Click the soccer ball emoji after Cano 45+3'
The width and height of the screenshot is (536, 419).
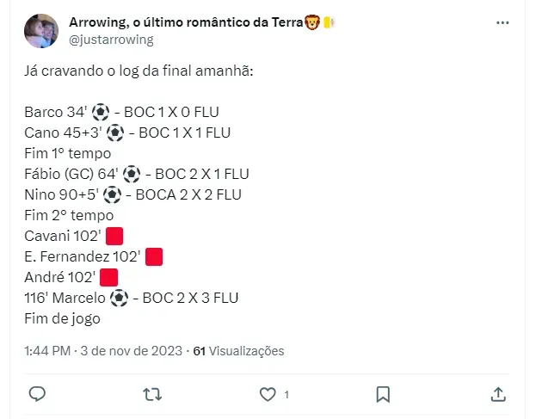pos(116,132)
